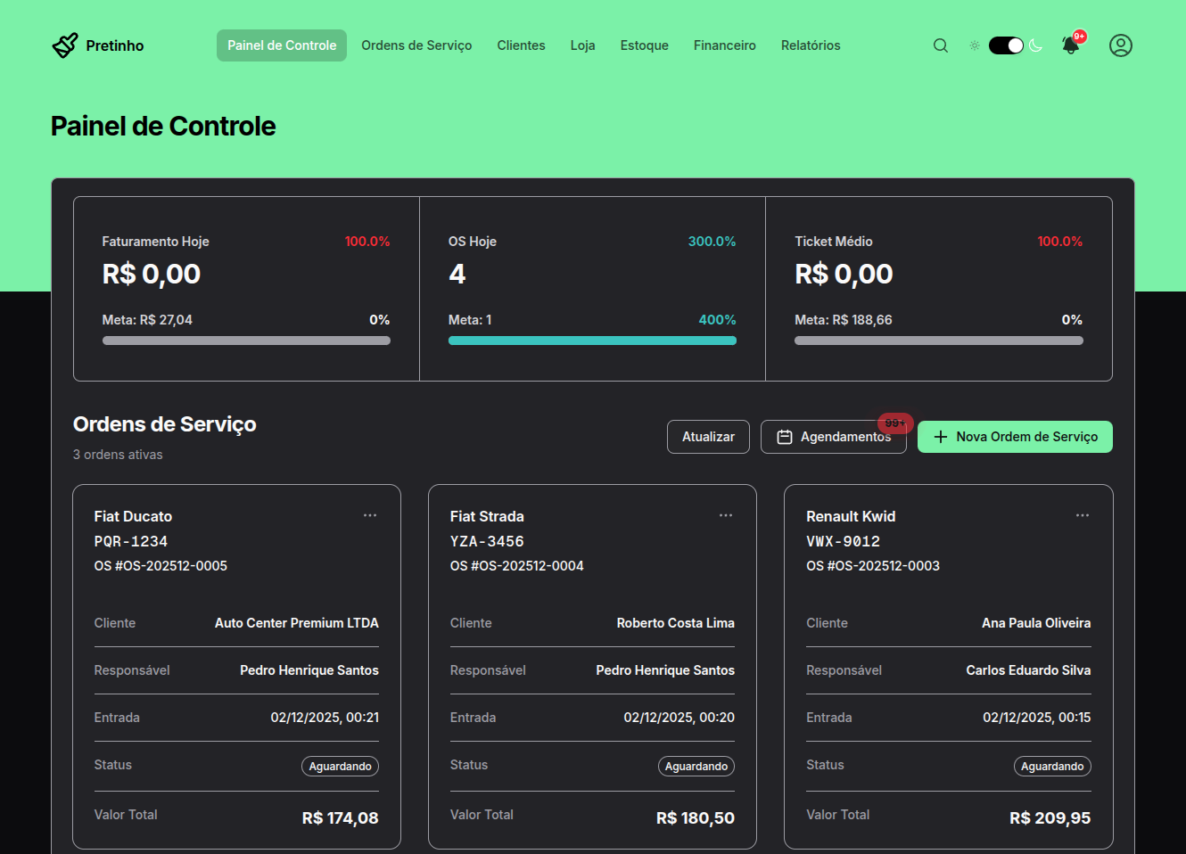Open Fiat Ducato card options menu

[370, 515]
